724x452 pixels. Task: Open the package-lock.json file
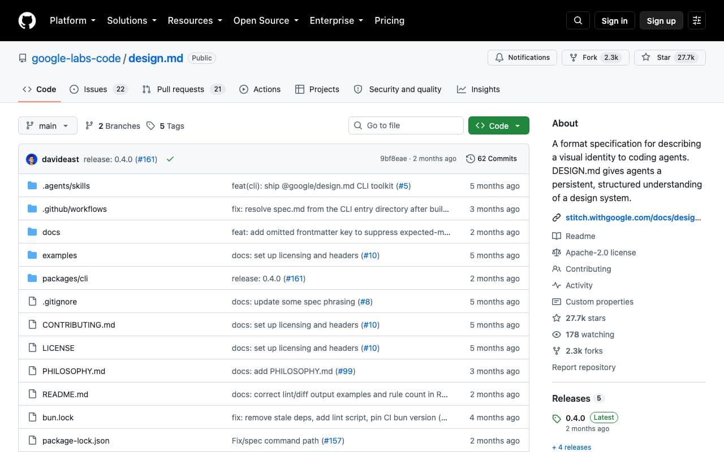coord(76,441)
